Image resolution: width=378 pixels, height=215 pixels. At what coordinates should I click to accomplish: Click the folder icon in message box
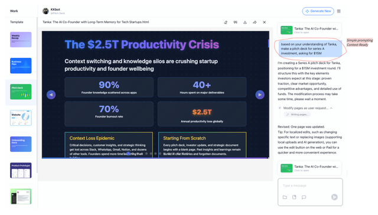(285, 197)
